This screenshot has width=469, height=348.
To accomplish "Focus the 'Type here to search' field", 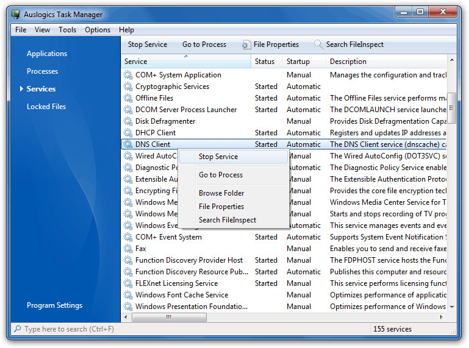I will 192,329.
